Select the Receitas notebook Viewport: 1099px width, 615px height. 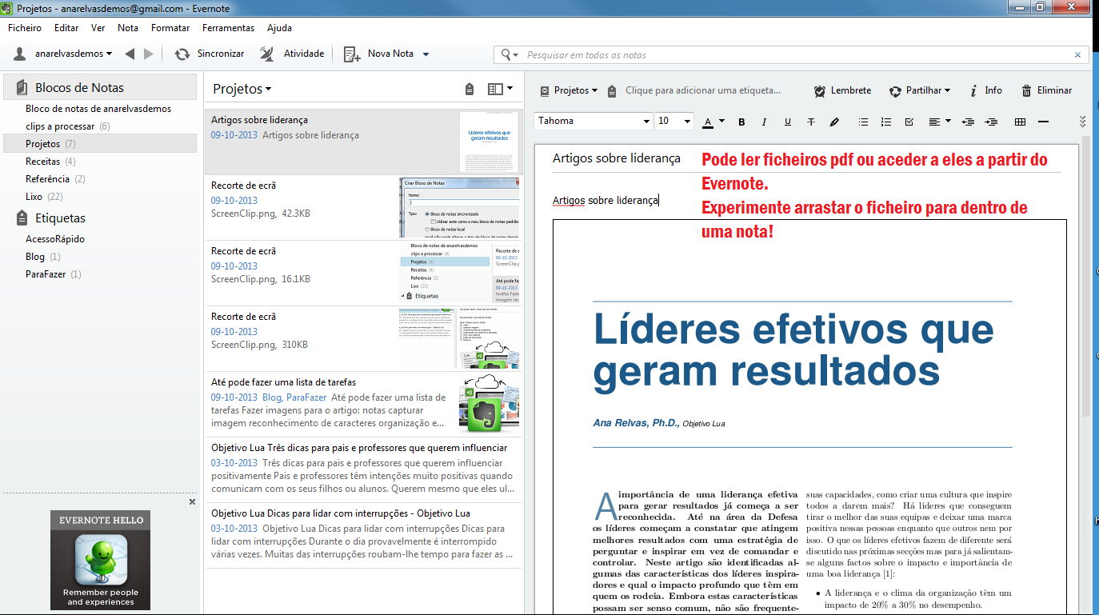[50, 162]
